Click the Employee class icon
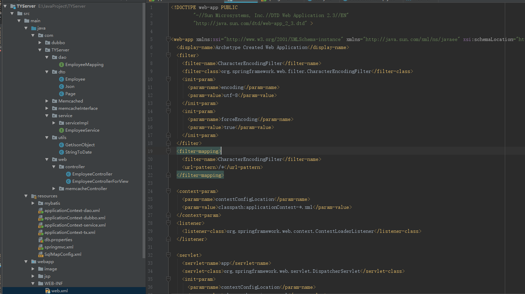This screenshot has height=294, width=525. 62,79
